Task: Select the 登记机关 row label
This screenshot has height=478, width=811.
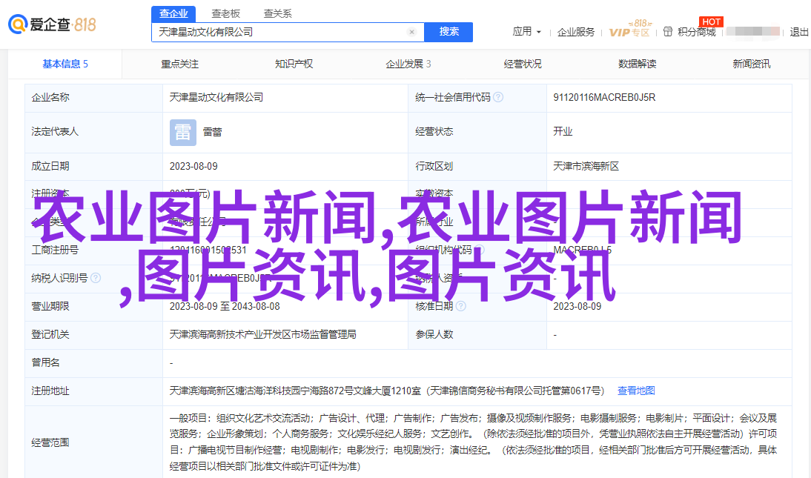Action: (50, 335)
